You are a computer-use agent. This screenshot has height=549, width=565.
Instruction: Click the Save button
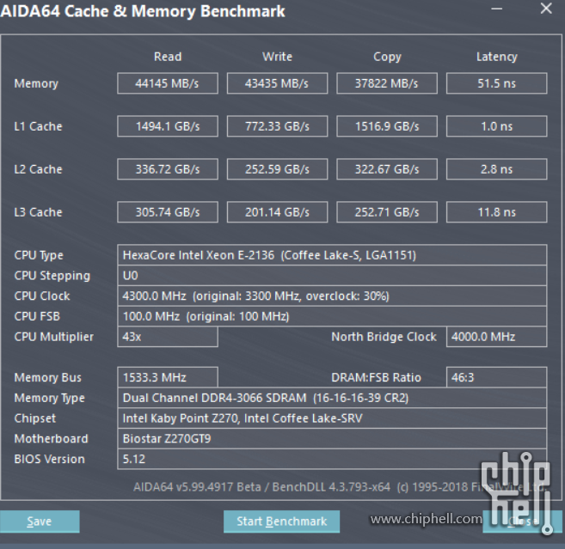coord(40,522)
